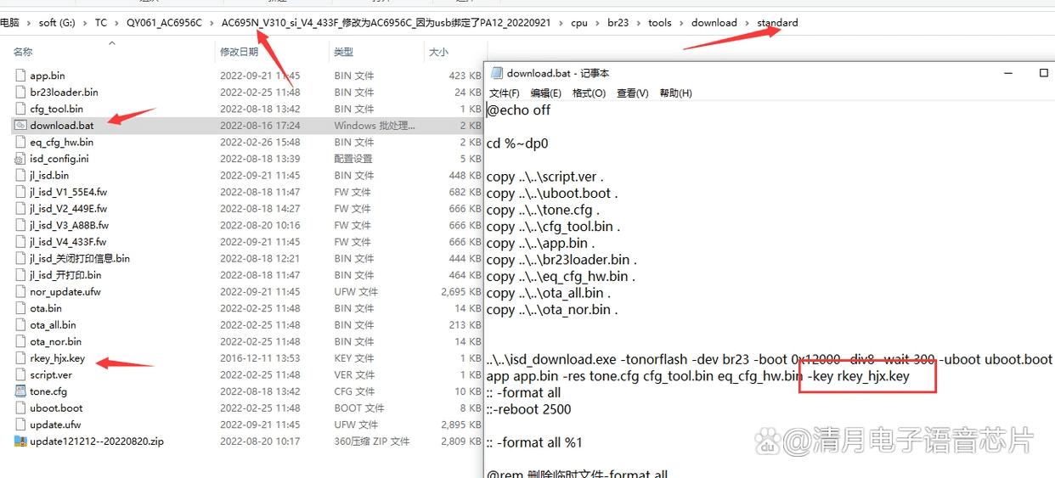The image size is (1055, 478).
Task: Click the tone.cfg file icon
Action: (21, 391)
